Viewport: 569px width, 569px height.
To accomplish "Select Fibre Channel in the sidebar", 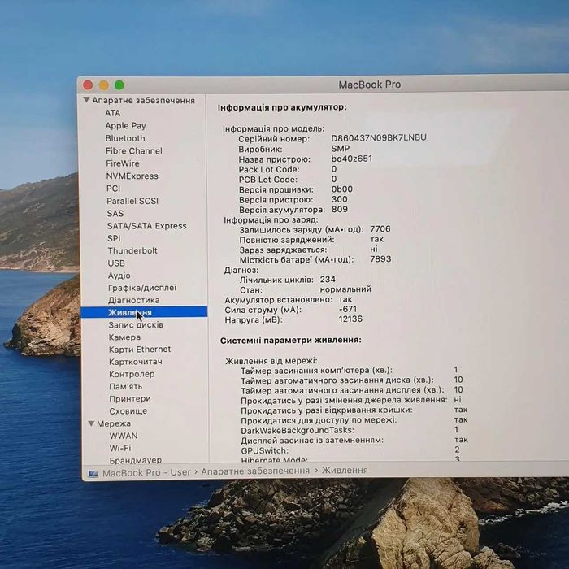I will 134,150.
